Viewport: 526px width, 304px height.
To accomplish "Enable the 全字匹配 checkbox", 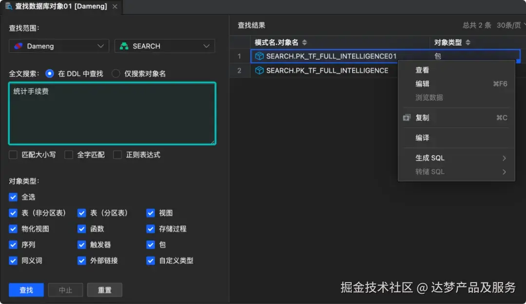I will (69, 155).
